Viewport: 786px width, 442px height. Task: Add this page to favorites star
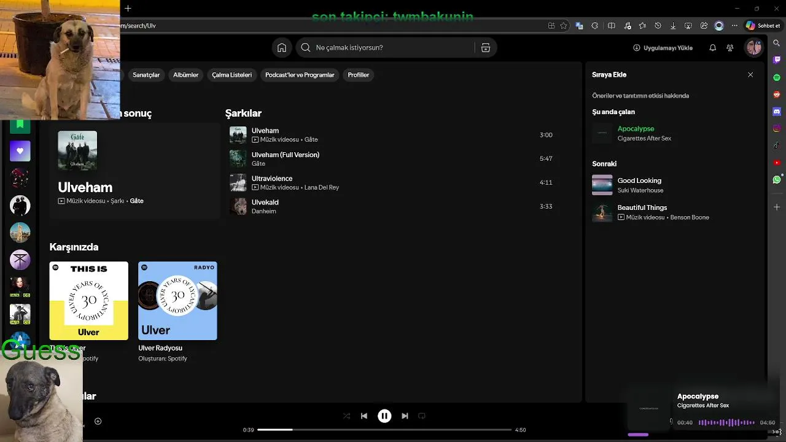pyautogui.click(x=563, y=26)
